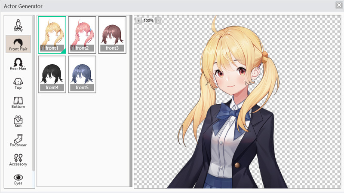Choose the Top clothing category
The width and height of the screenshot is (344, 193).
point(18,83)
